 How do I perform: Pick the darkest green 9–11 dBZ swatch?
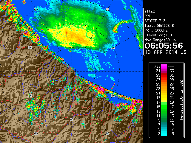[164, 120]
